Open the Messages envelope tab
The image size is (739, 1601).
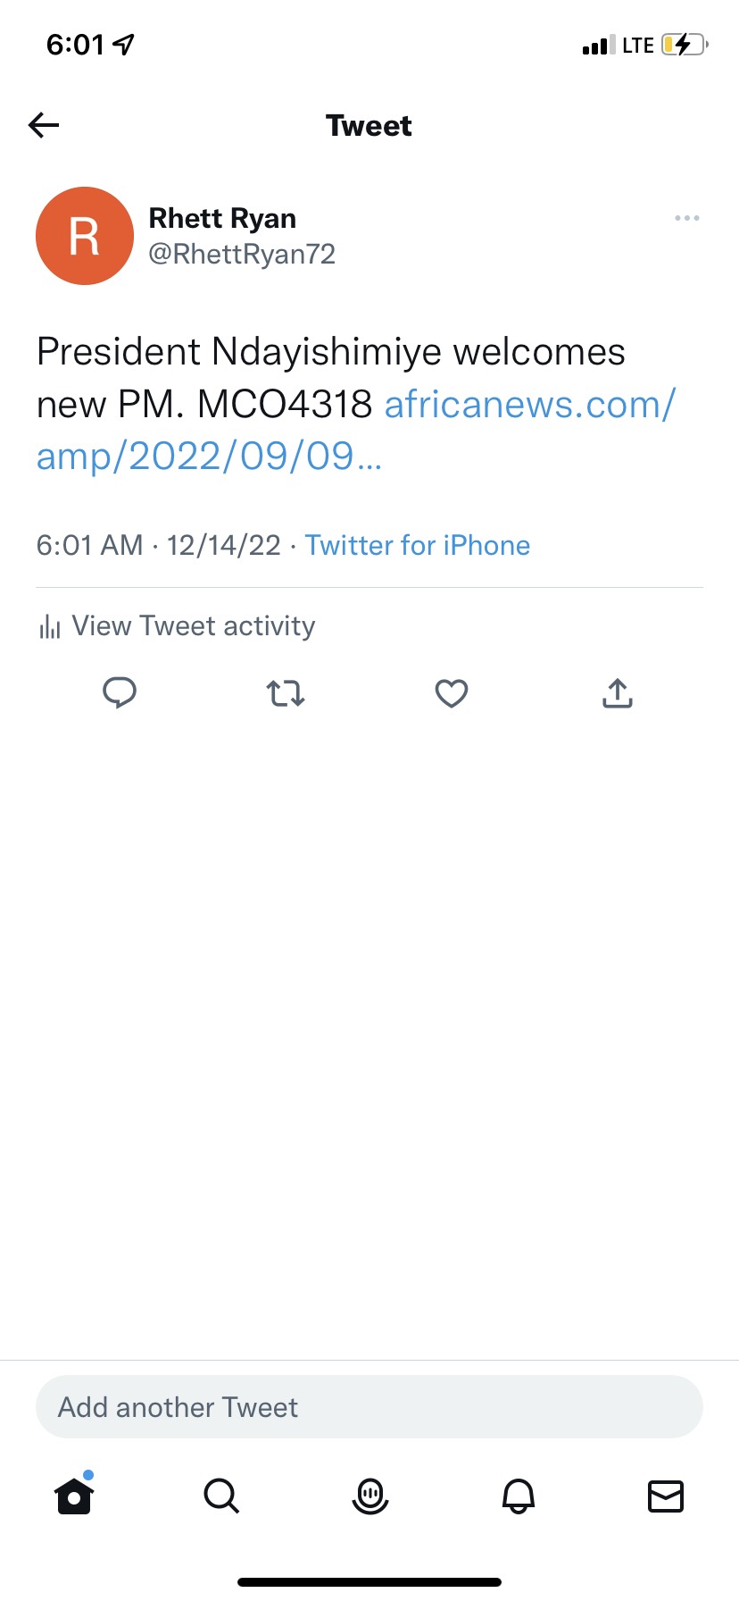[665, 1496]
